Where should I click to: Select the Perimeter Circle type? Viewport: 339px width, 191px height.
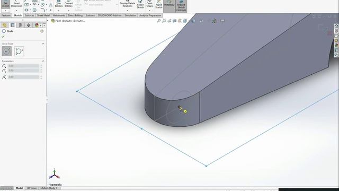[x=19, y=51]
